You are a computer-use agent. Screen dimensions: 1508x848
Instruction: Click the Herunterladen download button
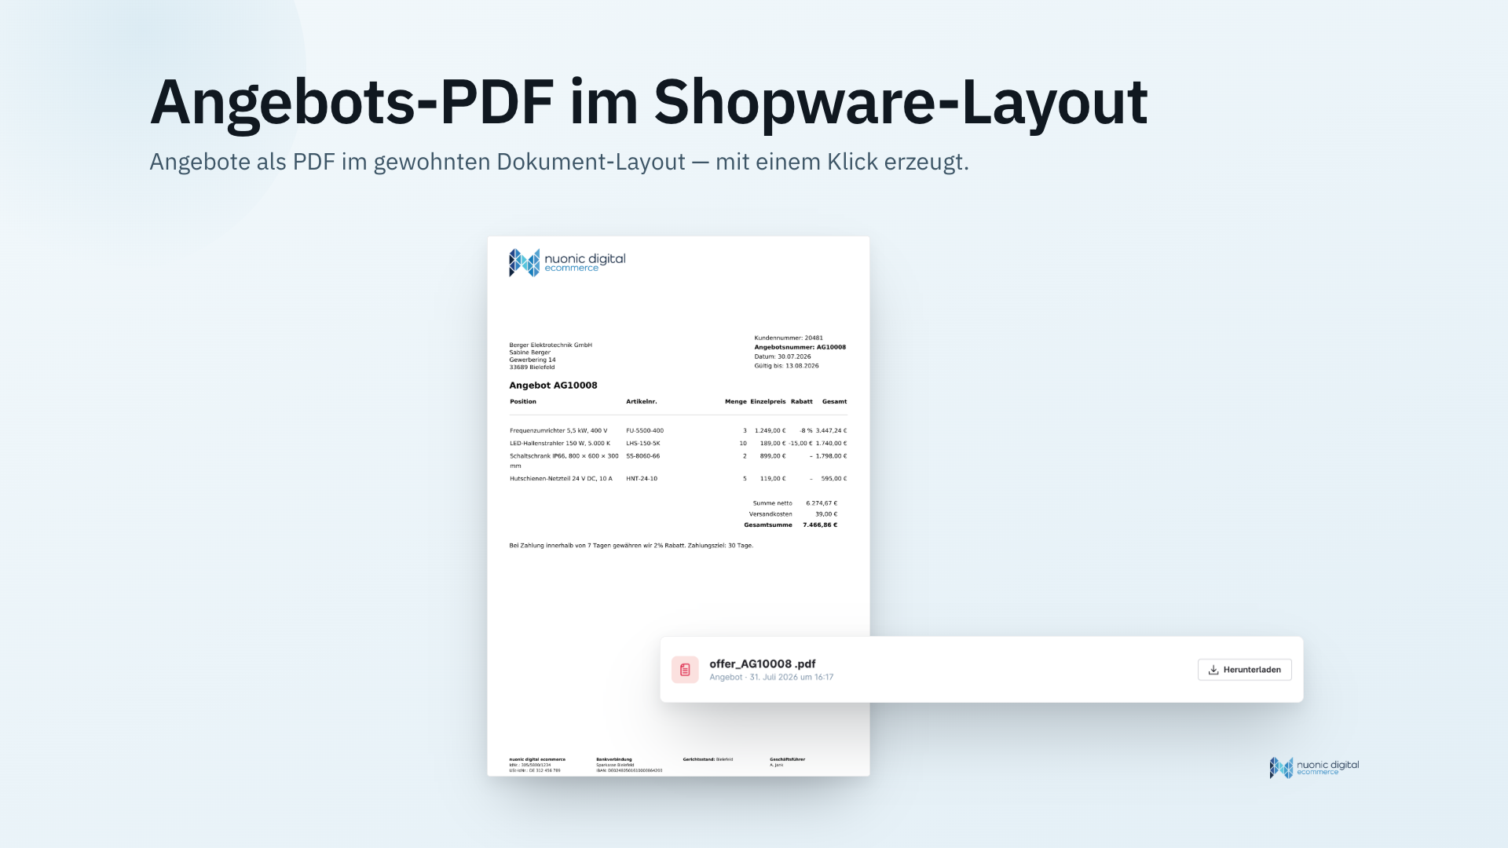[x=1244, y=670]
